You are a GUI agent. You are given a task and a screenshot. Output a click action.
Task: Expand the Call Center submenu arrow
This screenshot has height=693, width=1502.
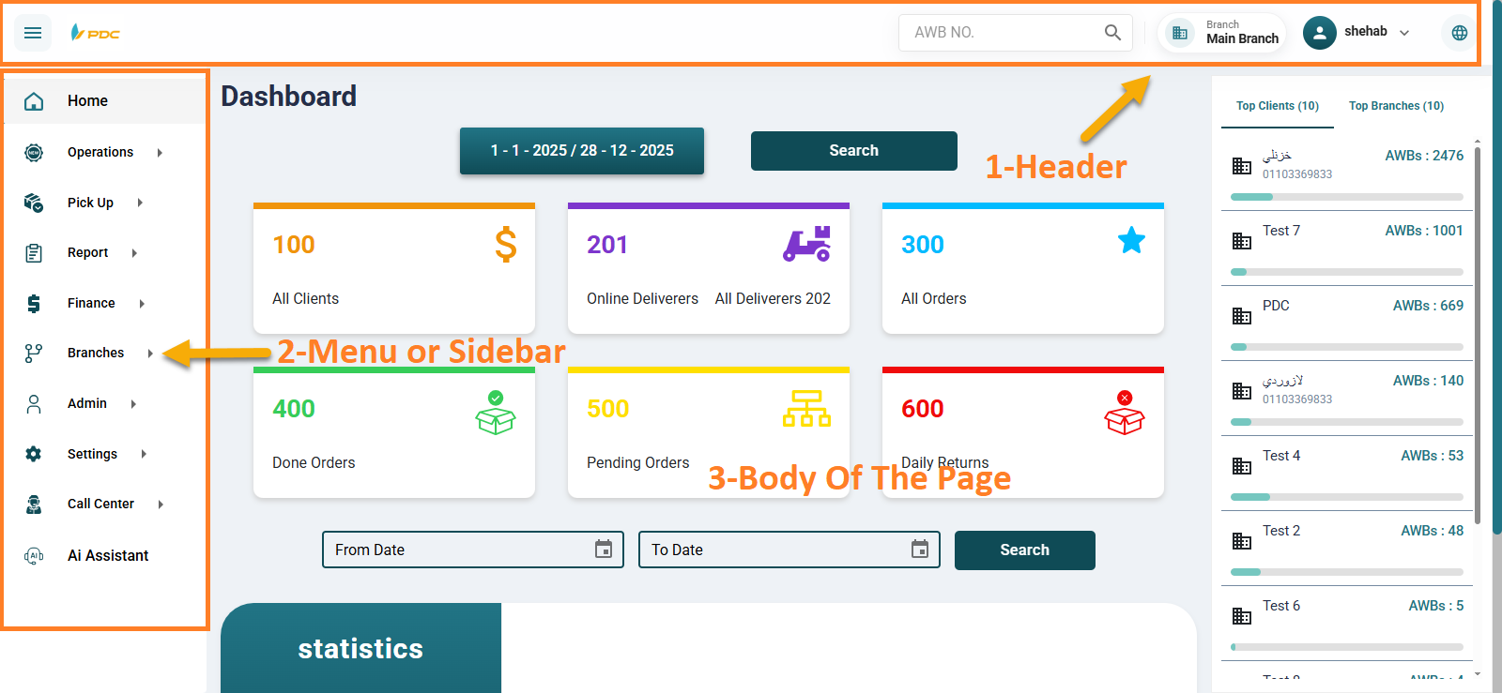point(161,505)
